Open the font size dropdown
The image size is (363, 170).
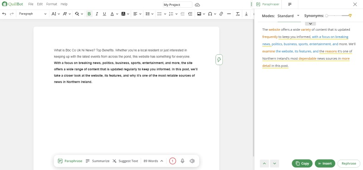[x=55, y=14]
